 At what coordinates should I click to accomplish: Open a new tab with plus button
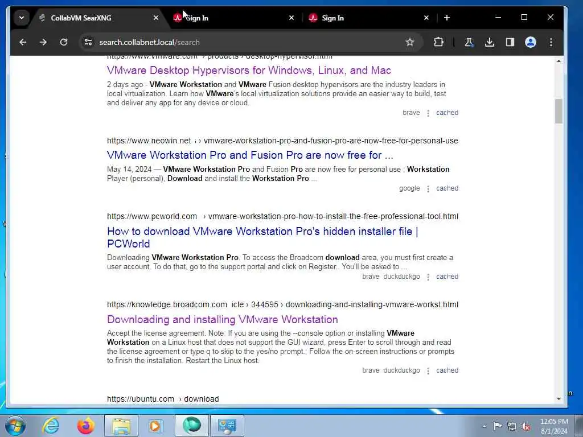pos(447,18)
